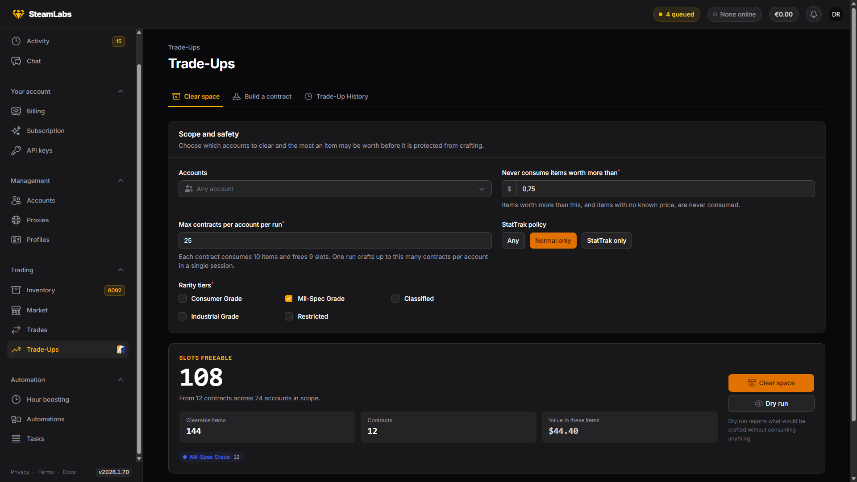Click the sidebar scroll down arrow
857x482 pixels.
coord(139,458)
